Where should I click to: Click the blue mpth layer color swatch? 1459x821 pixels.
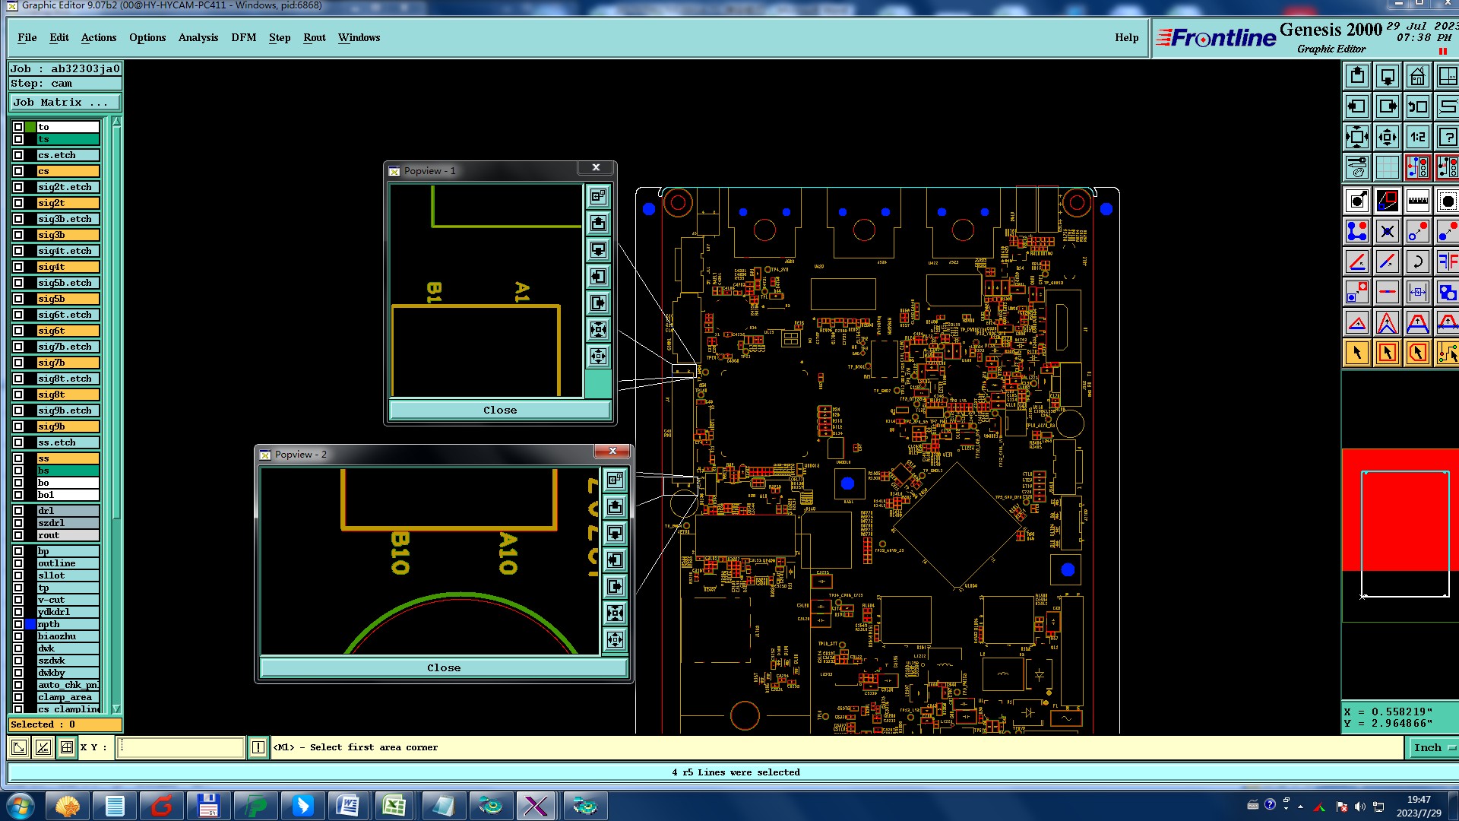(x=30, y=624)
